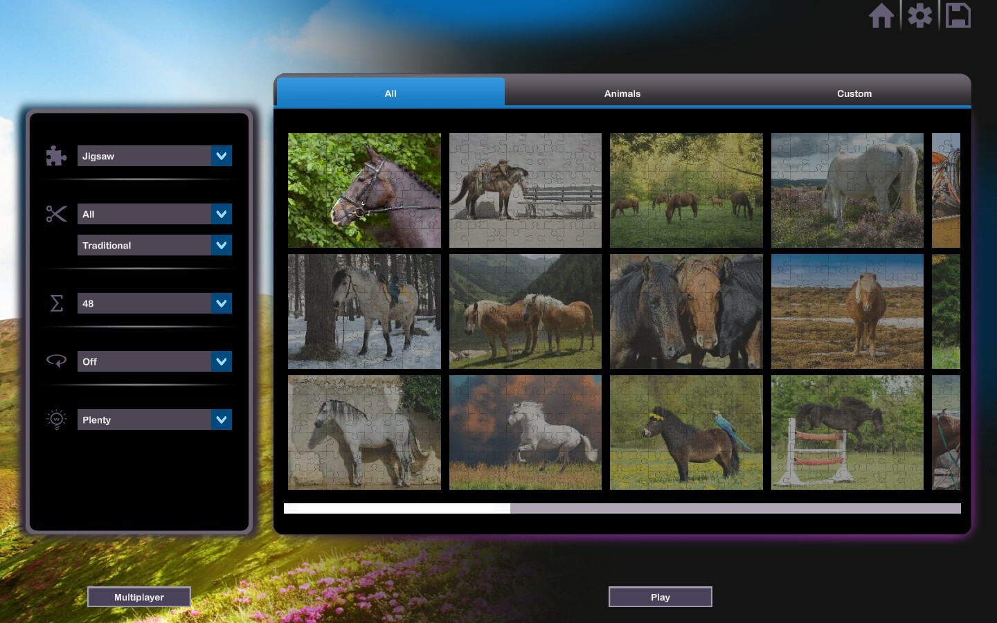This screenshot has width=997, height=623.
Task: Click the sigma piece-count icon
Action: (x=56, y=303)
